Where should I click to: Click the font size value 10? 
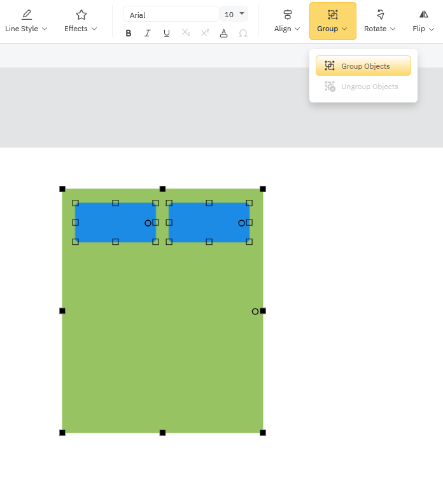pos(229,15)
